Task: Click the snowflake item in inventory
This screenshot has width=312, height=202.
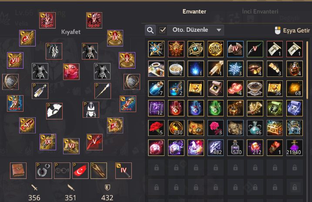Action: [235, 69]
